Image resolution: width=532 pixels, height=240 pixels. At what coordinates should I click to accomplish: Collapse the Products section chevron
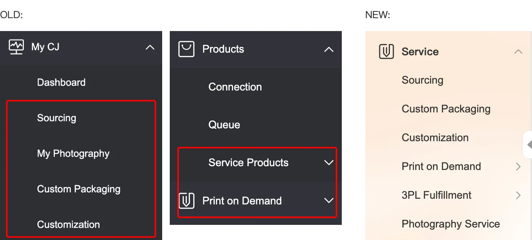pyautogui.click(x=329, y=50)
